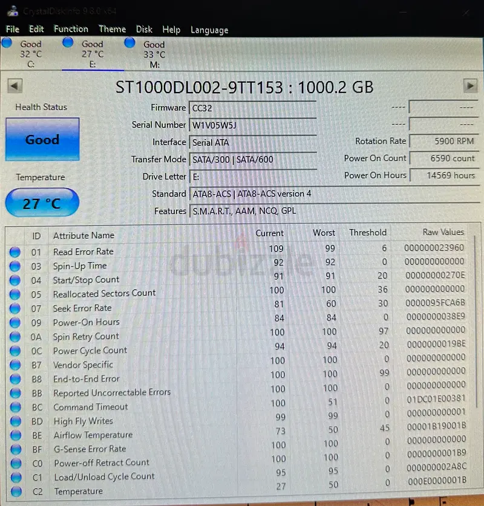The image size is (484, 506).
Task: Select the Reallocated Sectors Count attribute name
Action: tap(104, 294)
